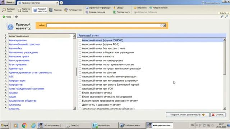Open Кодексы section
230x129 pixels.
(x=55, y=10)
